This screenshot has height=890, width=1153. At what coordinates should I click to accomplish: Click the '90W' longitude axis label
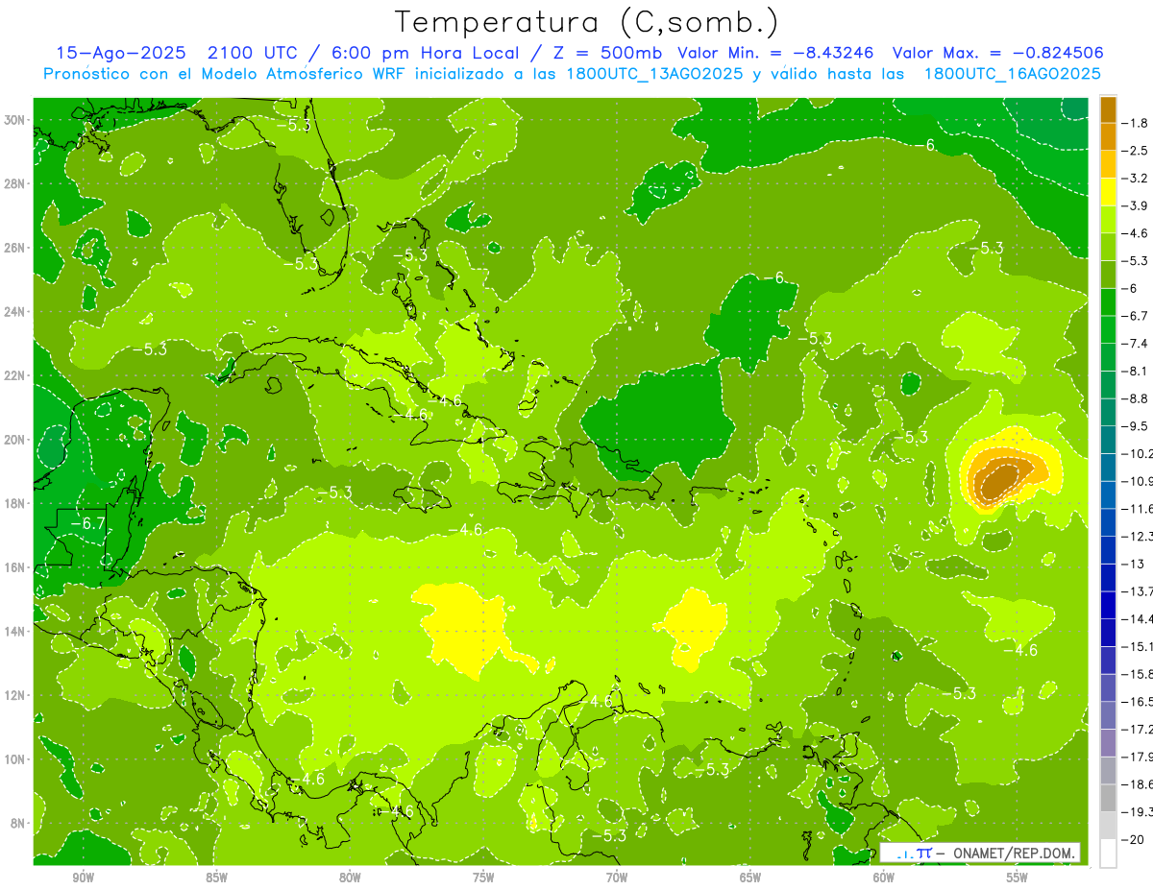(x=83, y=878)
